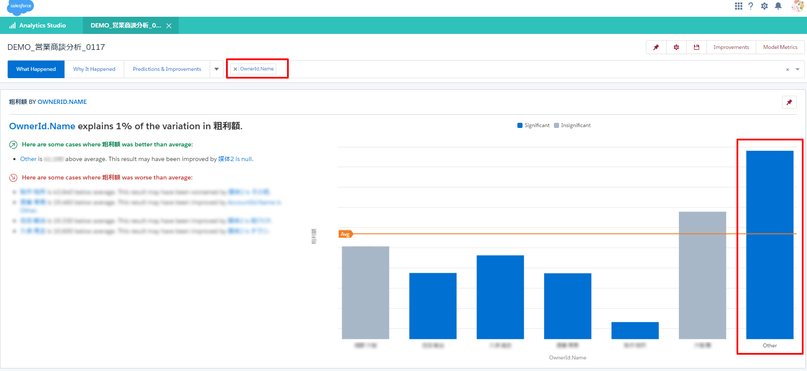
Task: Remove the OwnerId.Name filter chip
Action: pos(235,69)
